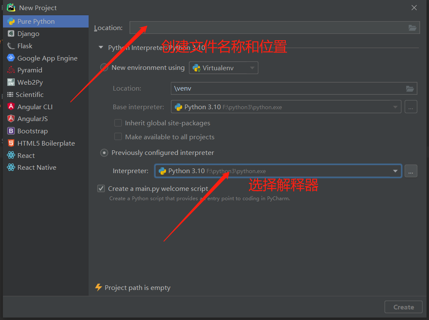429x320 pixels.
Task: Click the 'Angular CLI' label
Action: coord(35,107)
